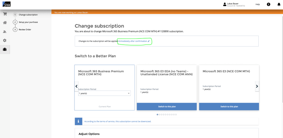
Task: Click the SVA logo
Action: [x=6, y=4]
